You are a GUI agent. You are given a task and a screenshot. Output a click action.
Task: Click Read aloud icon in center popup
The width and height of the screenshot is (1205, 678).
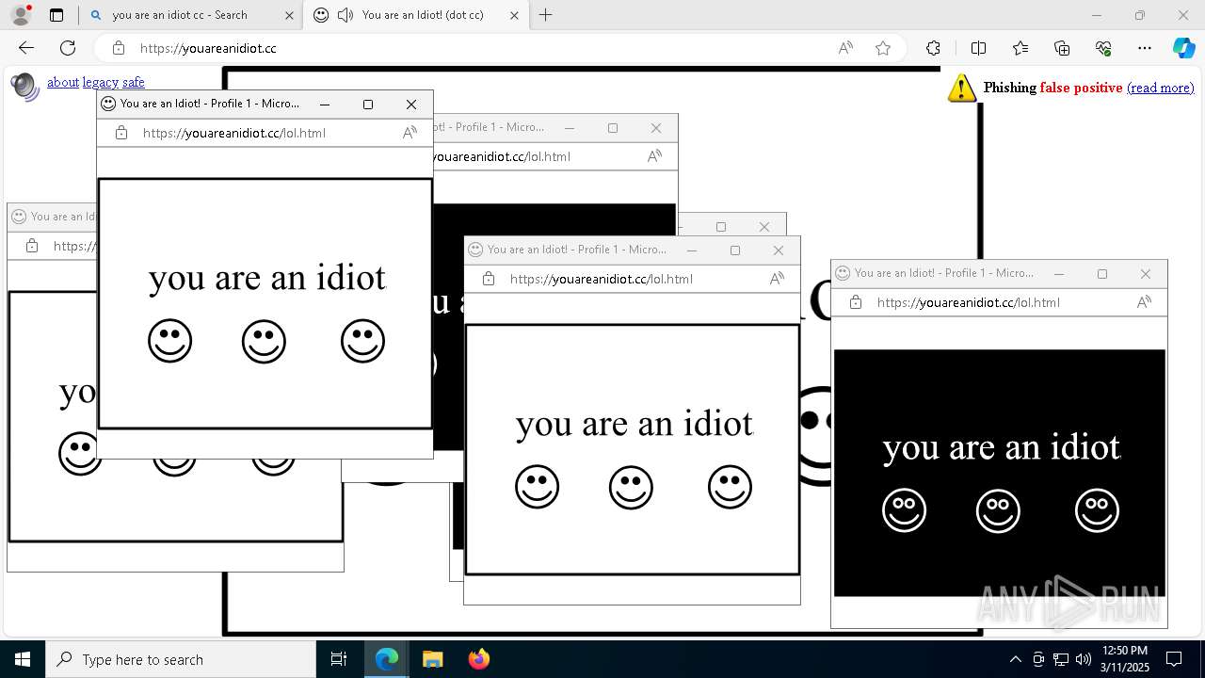point(777,279)
